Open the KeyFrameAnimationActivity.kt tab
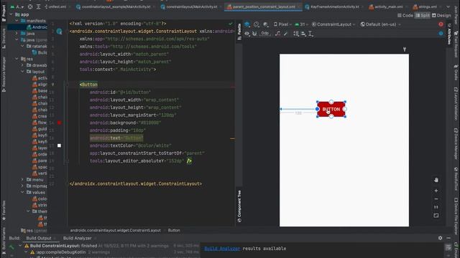This screenshot has width=460, height=258. click(x=332, y=6)
